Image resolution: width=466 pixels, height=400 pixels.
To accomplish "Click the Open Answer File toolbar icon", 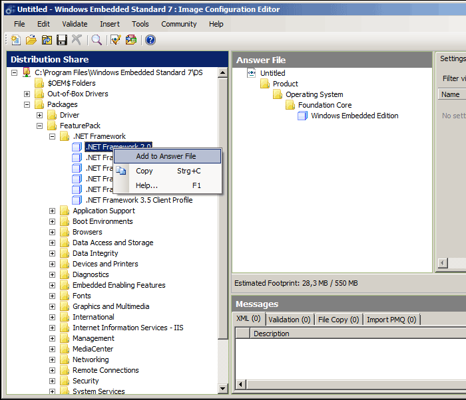I will pyautogui.click(x=31, y=40).
